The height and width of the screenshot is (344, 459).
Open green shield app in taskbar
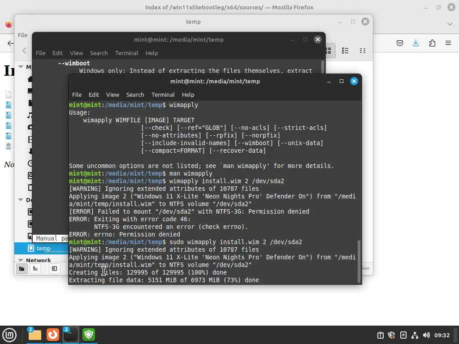point(89,335)
